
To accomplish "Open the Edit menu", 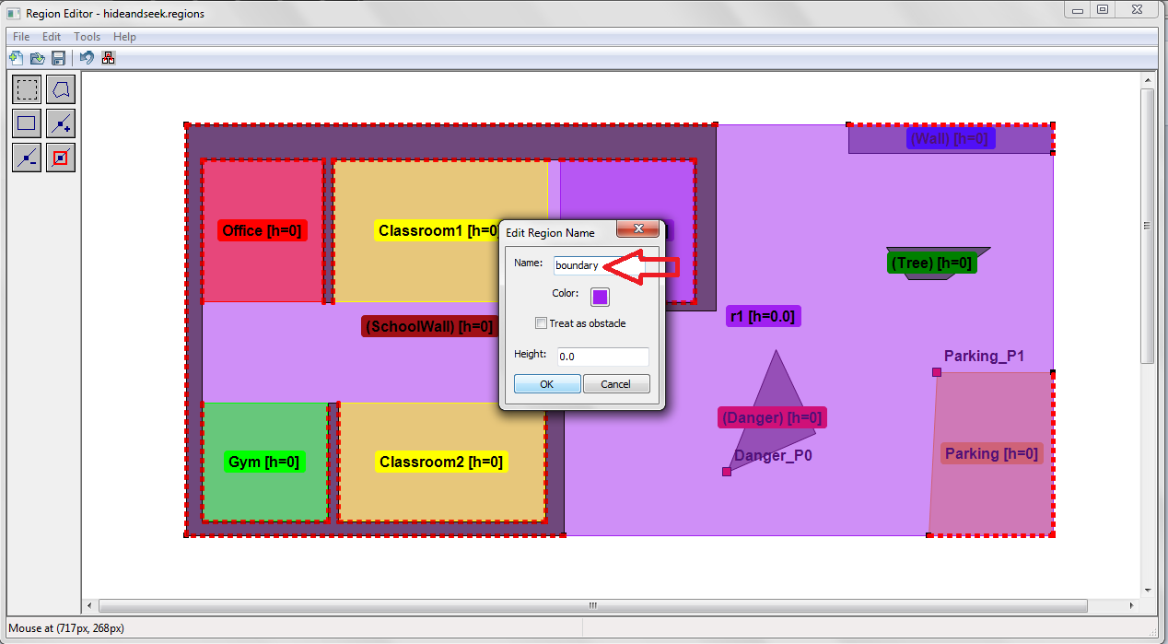I will coord(52,37).
